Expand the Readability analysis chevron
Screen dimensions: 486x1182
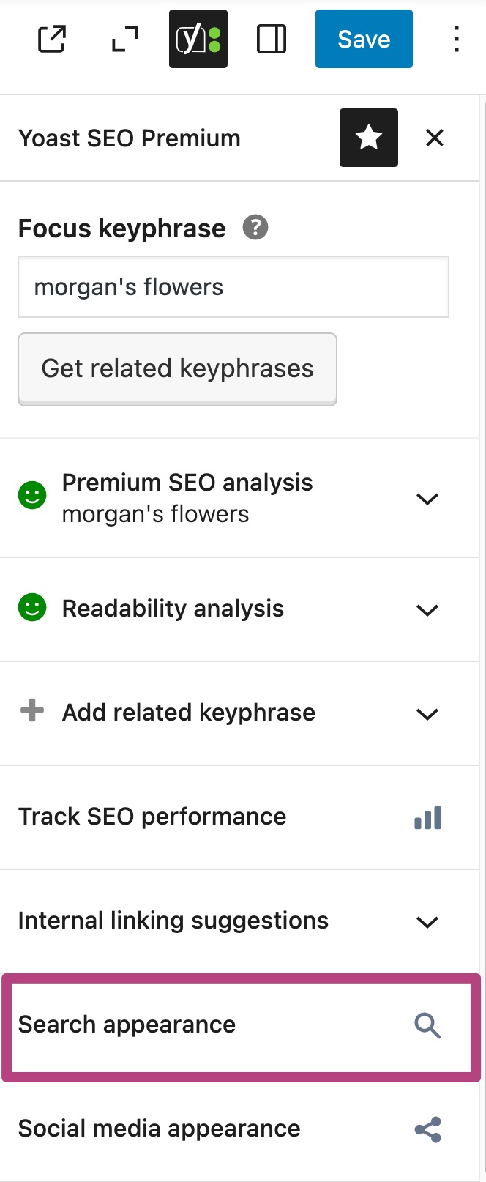pos(427,610)
